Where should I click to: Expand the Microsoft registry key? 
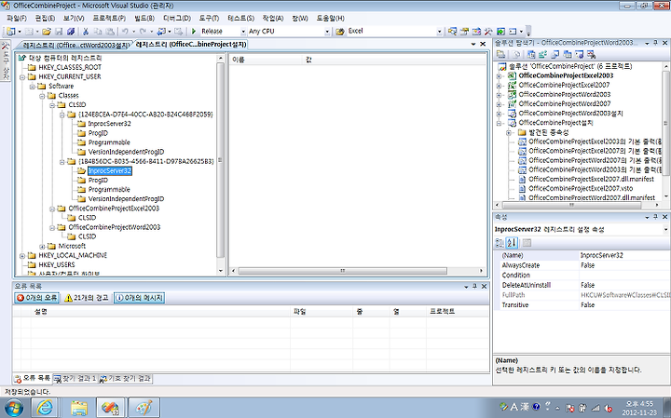coord(42,246)
